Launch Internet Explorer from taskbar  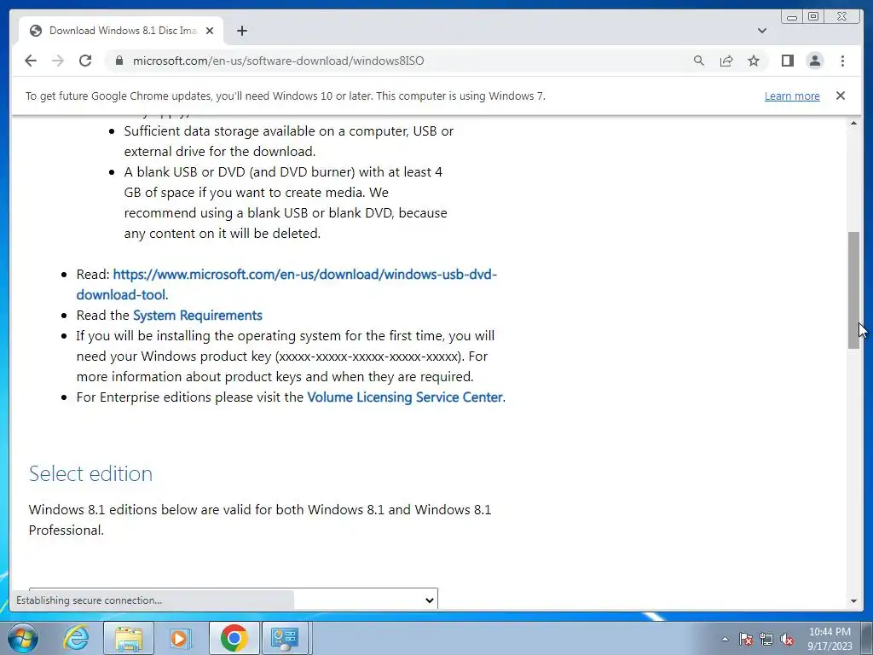pyautogui.click(x=76, y=638)
